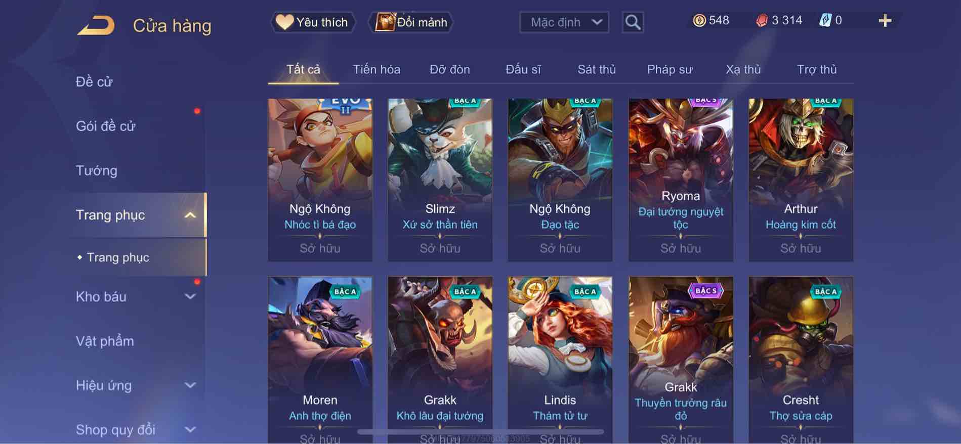Open Gói đề cử in sidebar
This screenshot has width=961, height=444.
(x=106, y=126)
